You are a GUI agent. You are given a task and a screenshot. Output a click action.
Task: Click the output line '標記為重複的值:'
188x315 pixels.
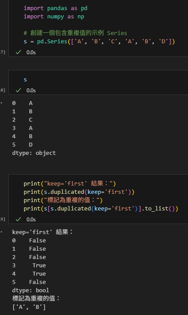36,298
